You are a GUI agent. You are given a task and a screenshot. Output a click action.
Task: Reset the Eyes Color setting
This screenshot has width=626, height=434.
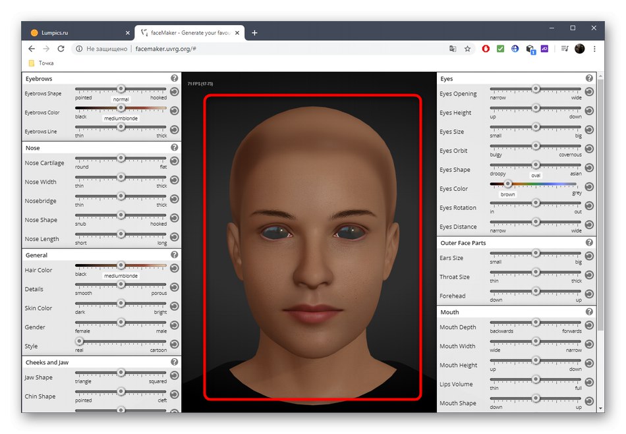pyautogui.click(x=589, y=187)
